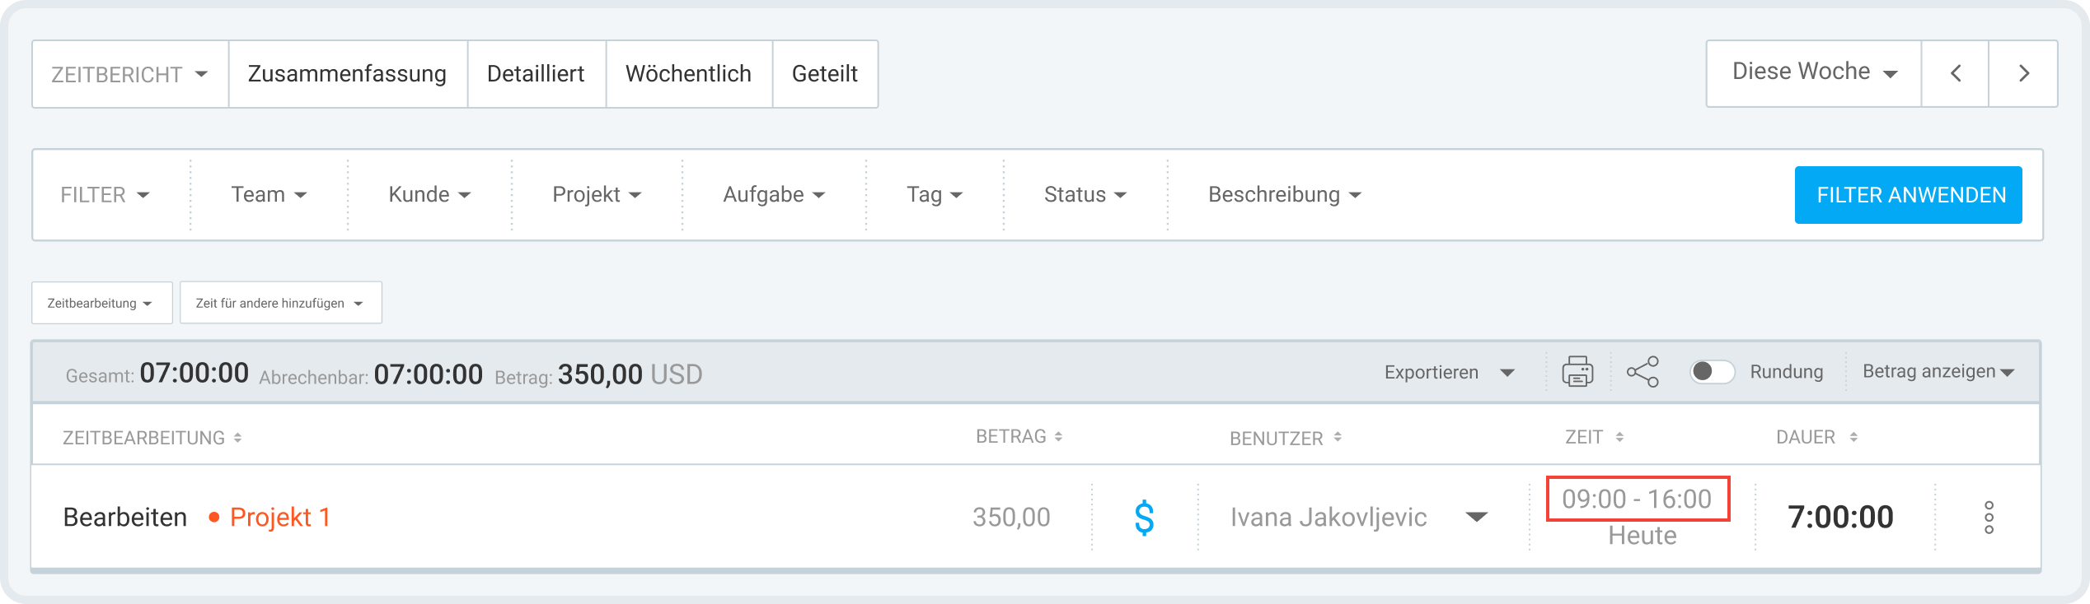
Task: Click the Filter anwenden button
Action: (1908, 195)
